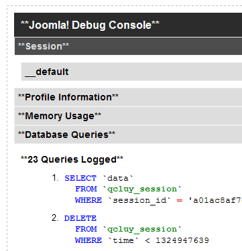The height and width of the screenshot is (251, 242).
Task: Click the `time` column in query 2
Action: click(123, 240)
